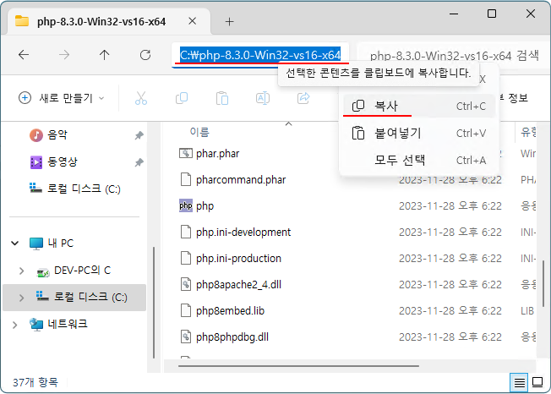
Task: Unpin 동영상 using its pin icon
Action: [139, 162]
